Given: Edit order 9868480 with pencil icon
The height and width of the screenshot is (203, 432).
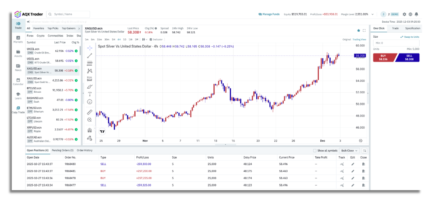Looking at the screenshot, I should pos(353,164).
